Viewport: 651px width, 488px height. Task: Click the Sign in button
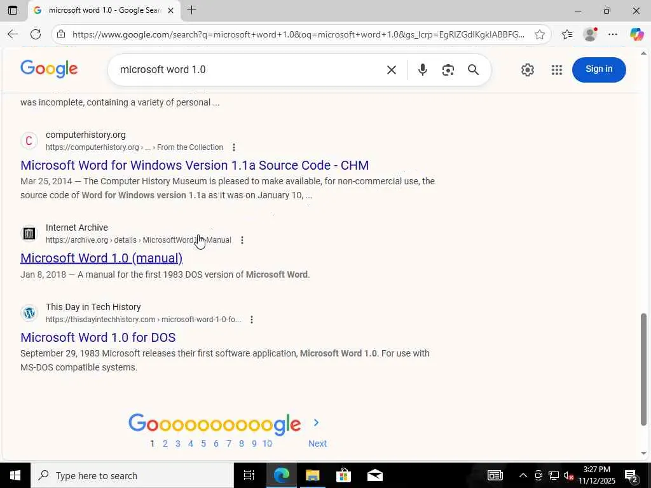[599, 69]
